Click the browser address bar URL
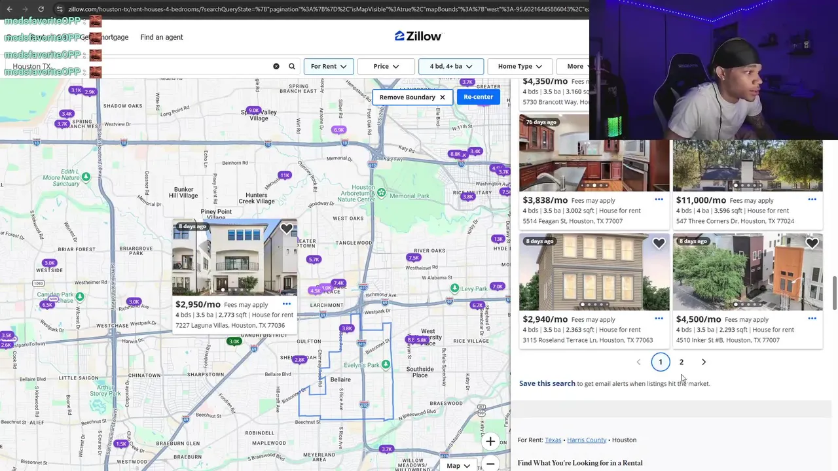 tap(327, 9)
